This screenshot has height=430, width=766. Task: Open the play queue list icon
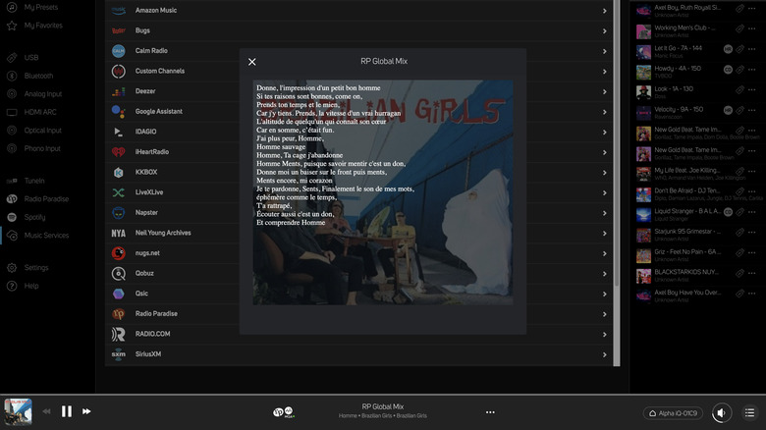[750, 412]
